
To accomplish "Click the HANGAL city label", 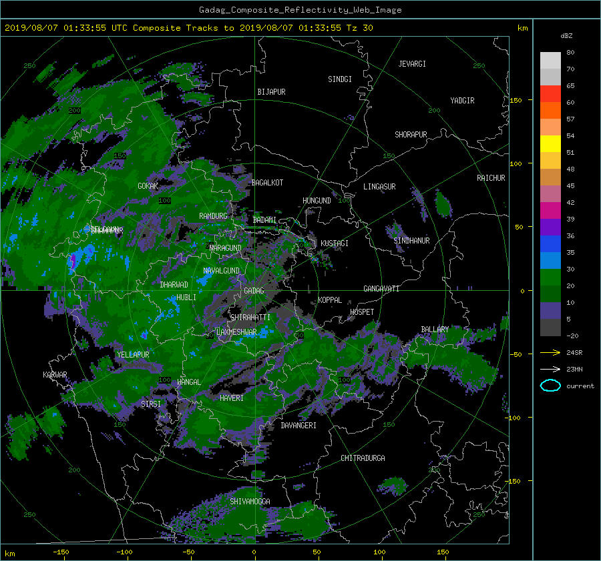I will coord(189,382).
